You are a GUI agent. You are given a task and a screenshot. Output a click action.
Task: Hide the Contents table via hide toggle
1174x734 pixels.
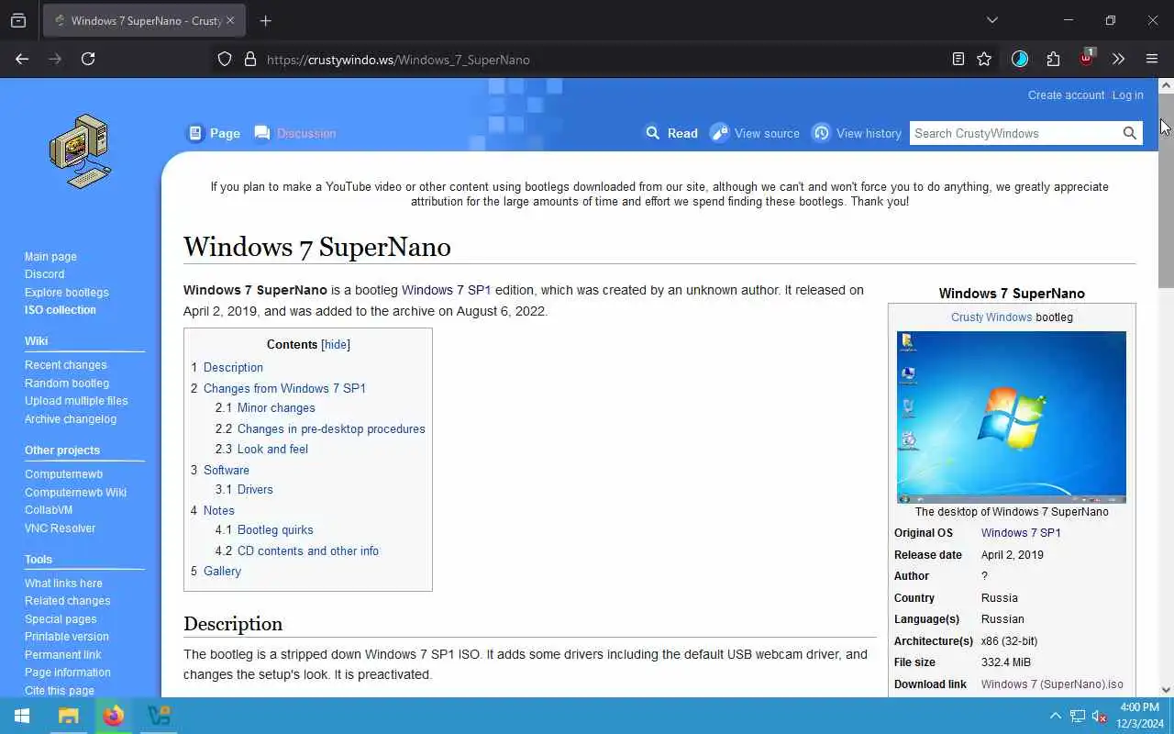click(x=336, y=345)
